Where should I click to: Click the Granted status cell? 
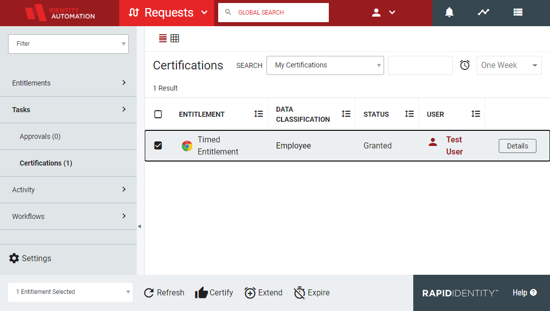click(378, 145)
